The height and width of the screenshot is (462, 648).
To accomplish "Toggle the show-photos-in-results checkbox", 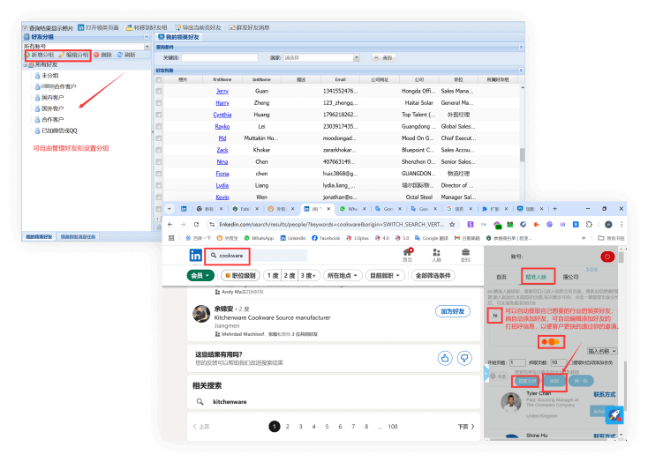I will 26,28.
